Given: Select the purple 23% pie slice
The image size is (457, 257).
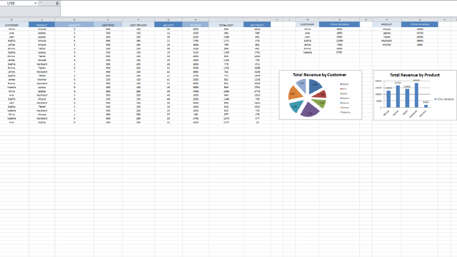Looking at the screenshot, I should tap(309, 111).
